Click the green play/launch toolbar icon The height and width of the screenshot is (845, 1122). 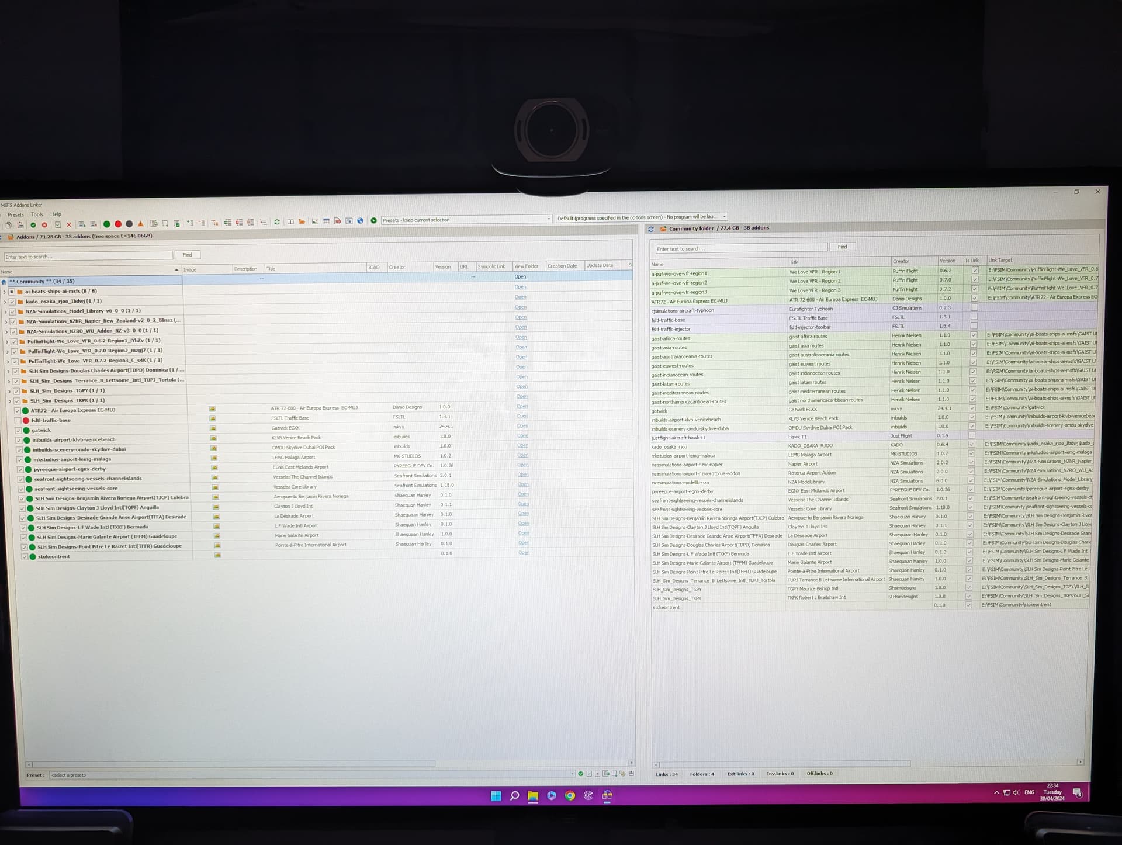click(x=374, y=220)
